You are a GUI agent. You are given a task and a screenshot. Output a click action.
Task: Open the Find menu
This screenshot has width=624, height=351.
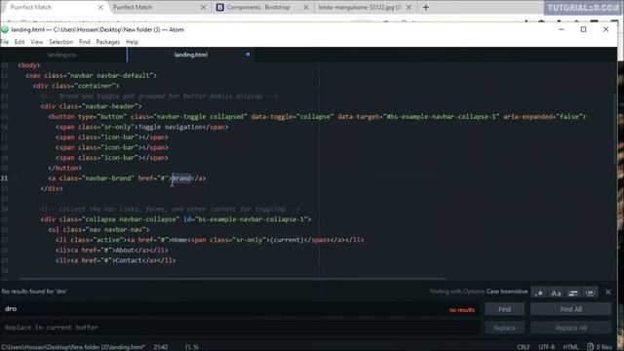(85, 42)
